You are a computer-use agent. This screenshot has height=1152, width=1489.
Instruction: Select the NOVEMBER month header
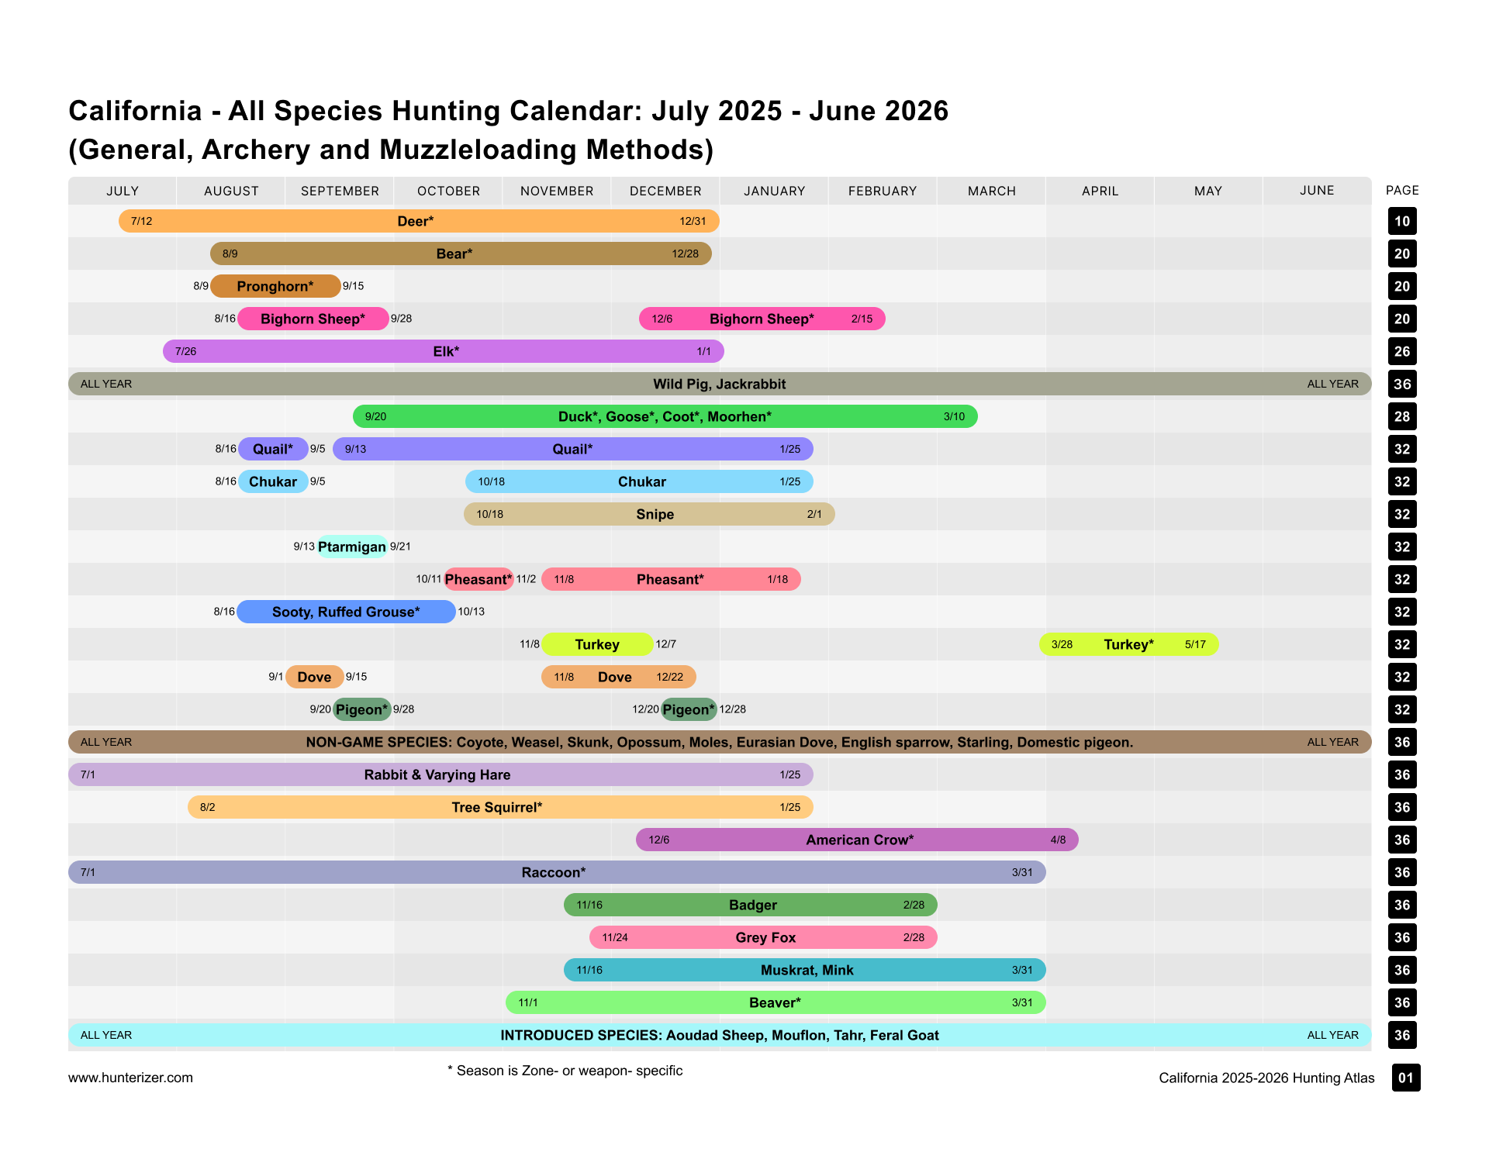click(557, 191)
